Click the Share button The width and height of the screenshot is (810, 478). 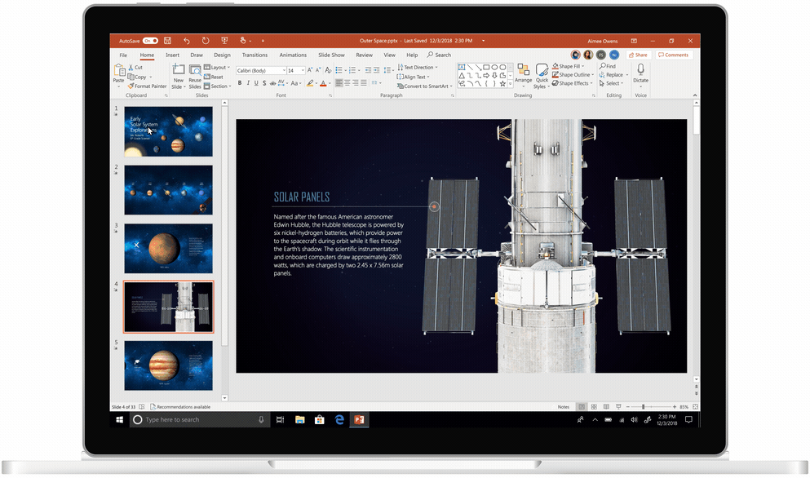tap(638, 55)
